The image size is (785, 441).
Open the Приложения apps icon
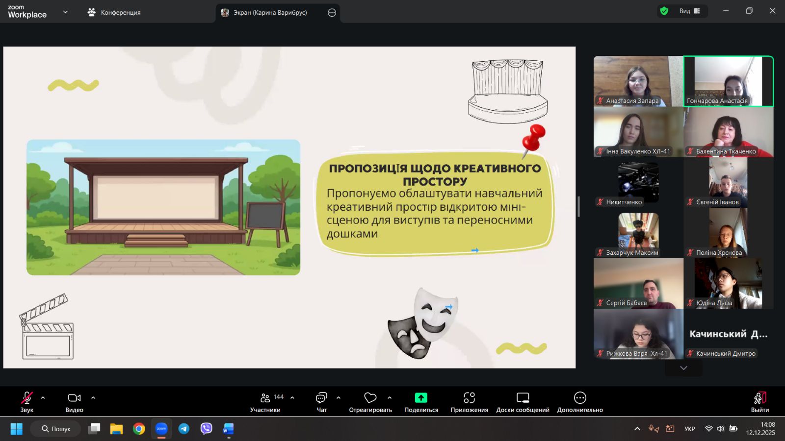(x=469, y=398)
